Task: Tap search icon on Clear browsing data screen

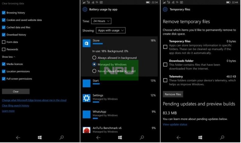Action: 62,137
